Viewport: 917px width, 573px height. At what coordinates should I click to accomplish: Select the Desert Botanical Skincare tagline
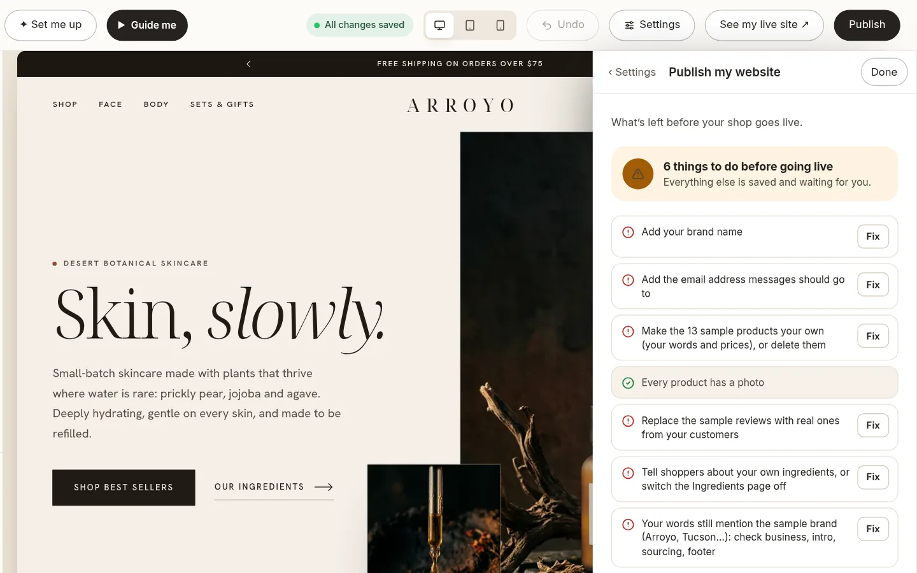pos(136,264)
